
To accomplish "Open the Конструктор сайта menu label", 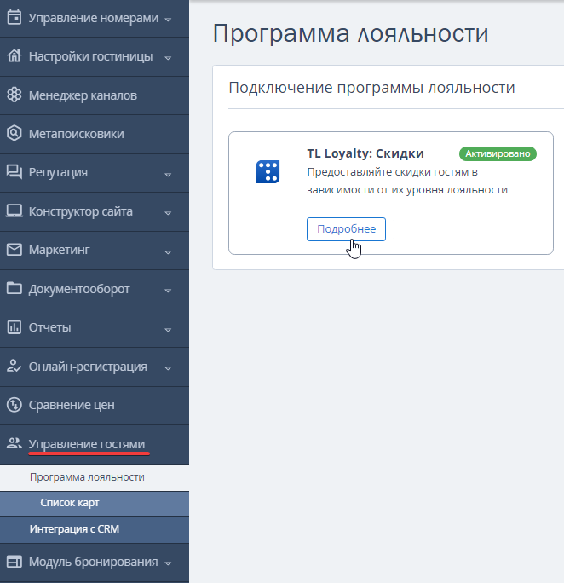I will pos(81,211).
